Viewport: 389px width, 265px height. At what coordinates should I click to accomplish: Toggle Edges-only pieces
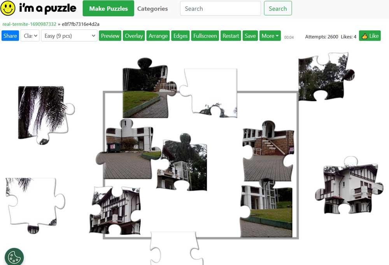[180, 36]
